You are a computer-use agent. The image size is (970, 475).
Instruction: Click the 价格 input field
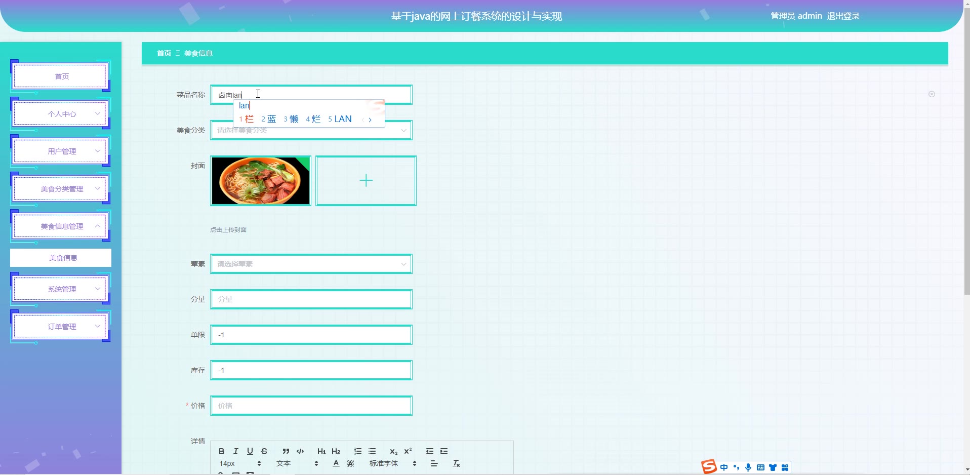311,406
